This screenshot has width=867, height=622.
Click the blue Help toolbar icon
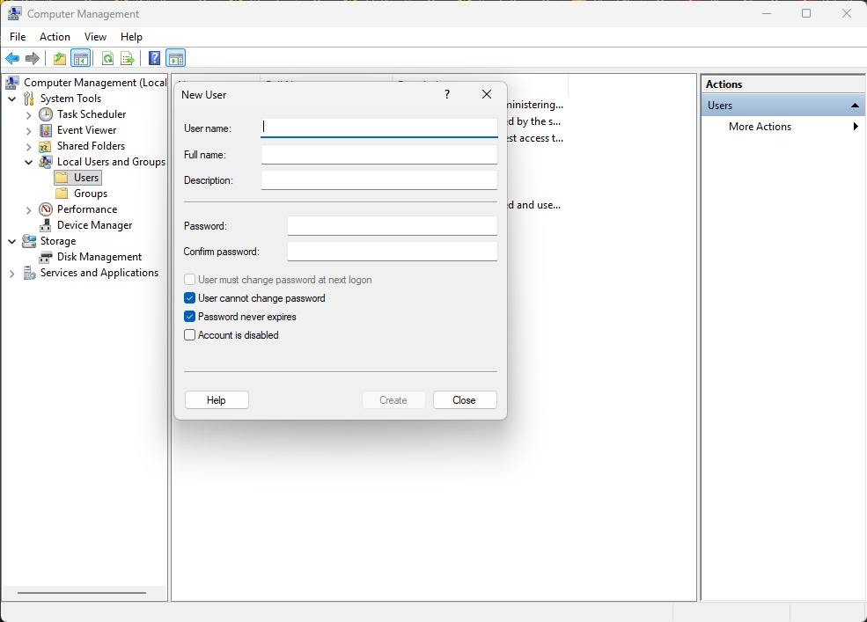155,58
